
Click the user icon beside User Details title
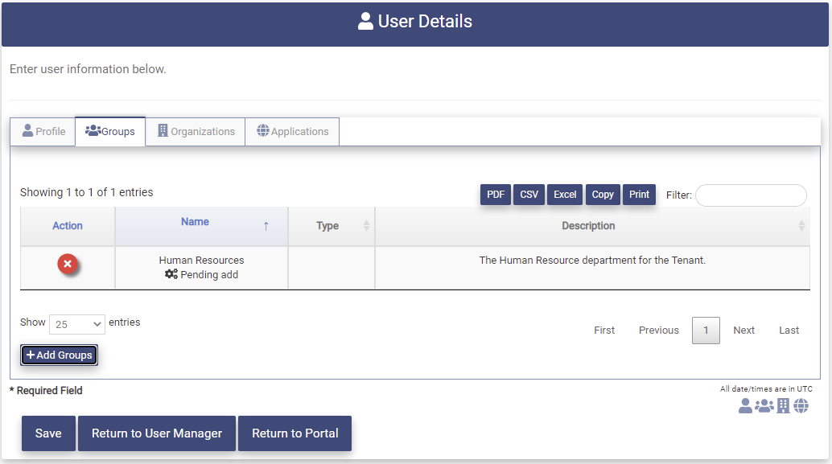click(x=365, y=21)
